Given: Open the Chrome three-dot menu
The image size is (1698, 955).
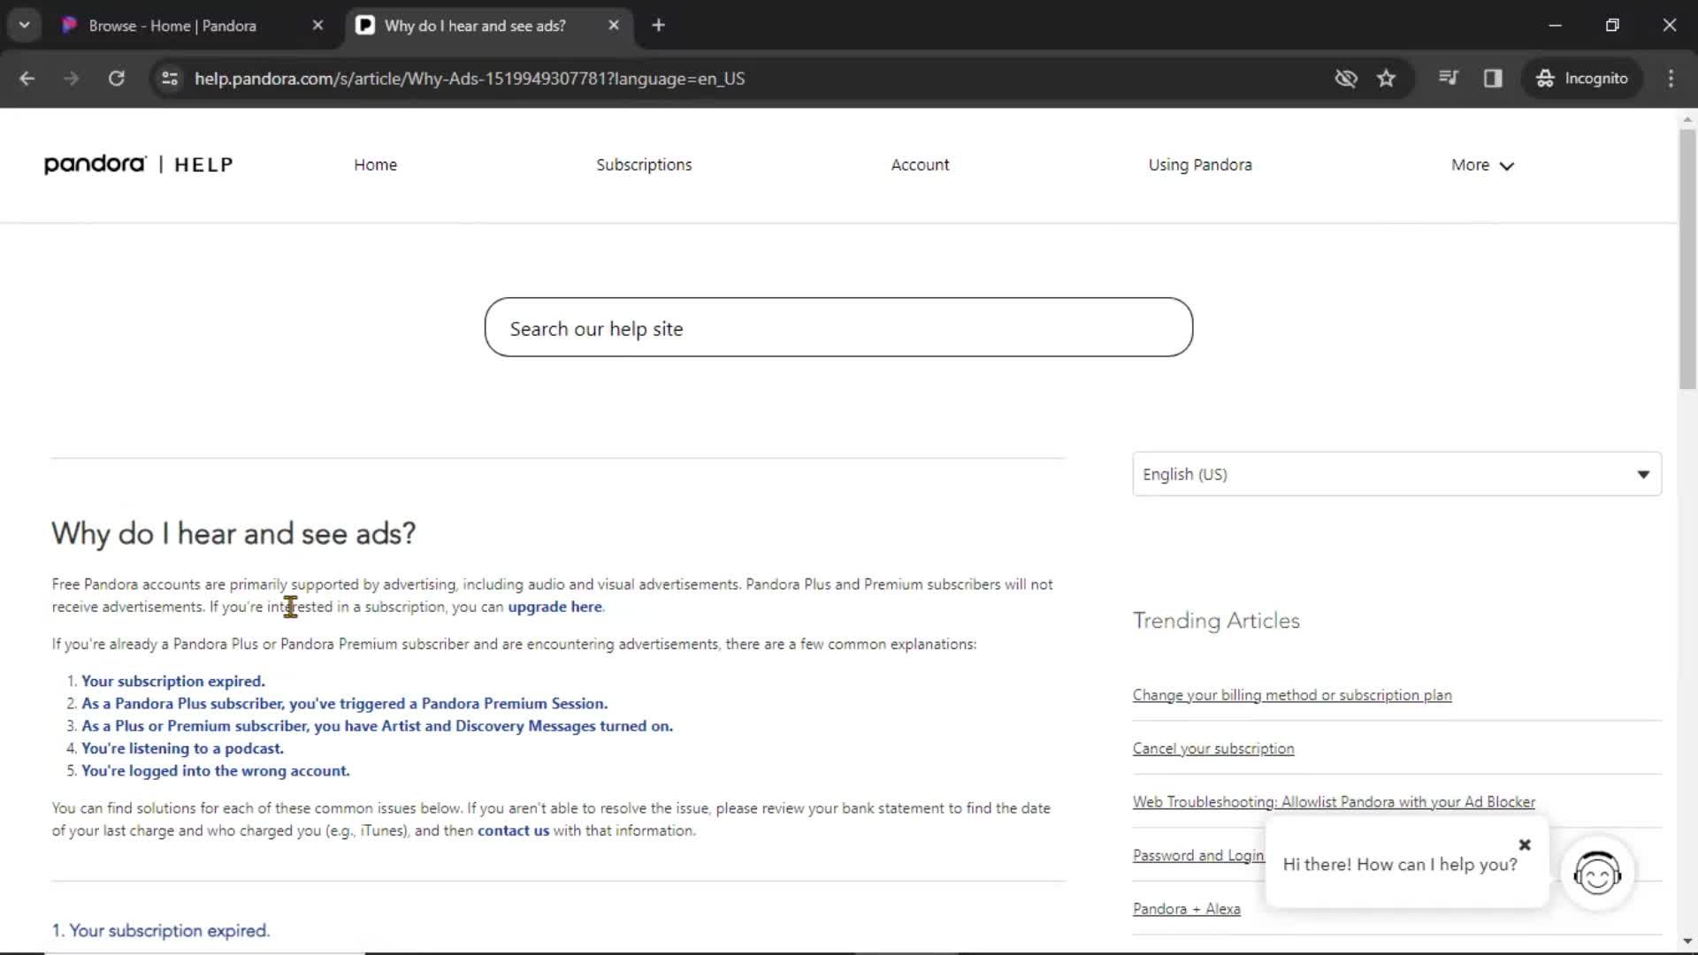Looking at the screenshot, I should (1671, 79).
